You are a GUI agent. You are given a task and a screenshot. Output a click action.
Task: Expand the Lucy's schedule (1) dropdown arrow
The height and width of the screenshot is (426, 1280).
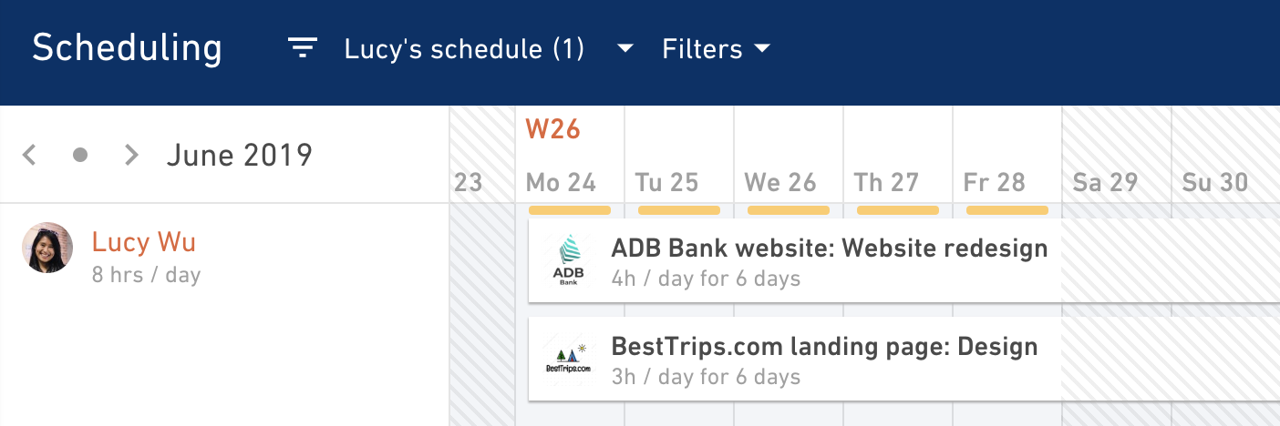pyautogui.click(x=625, y=48)
